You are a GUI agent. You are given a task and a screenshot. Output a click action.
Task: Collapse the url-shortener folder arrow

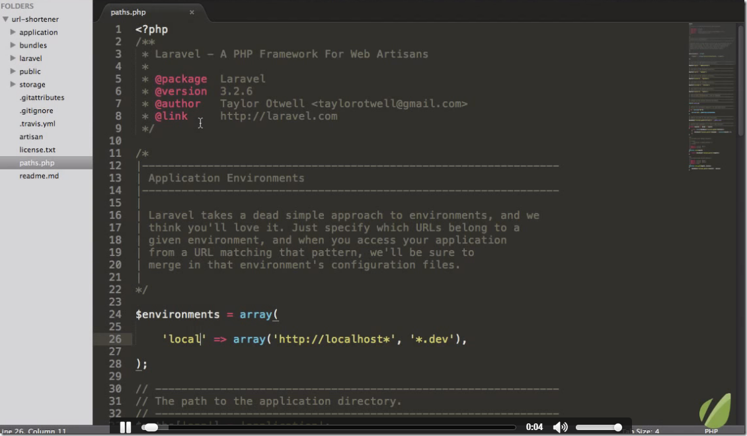point(6,19)
